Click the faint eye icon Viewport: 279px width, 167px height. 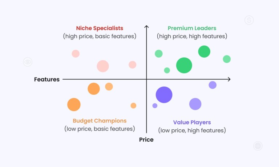click(28, 62)
